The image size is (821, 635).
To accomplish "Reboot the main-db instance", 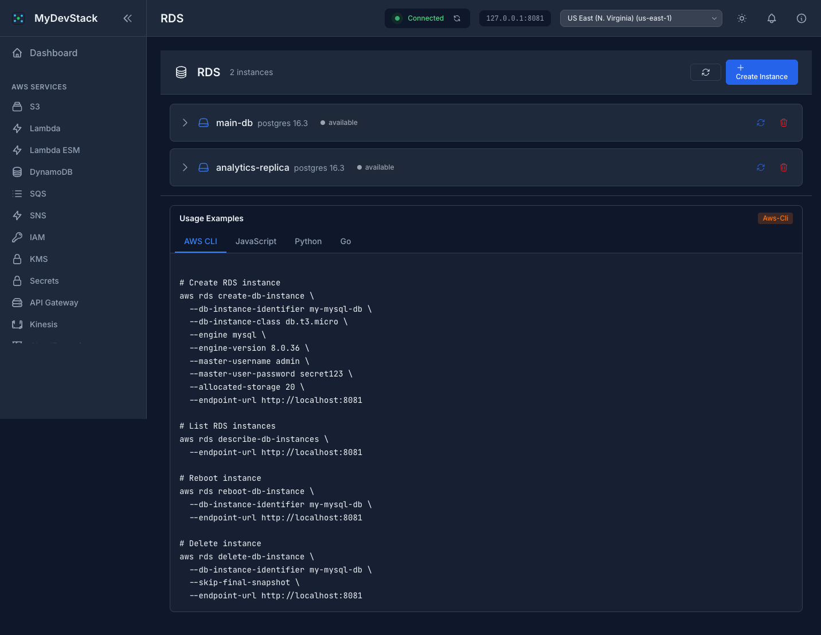I will point(761,123).
